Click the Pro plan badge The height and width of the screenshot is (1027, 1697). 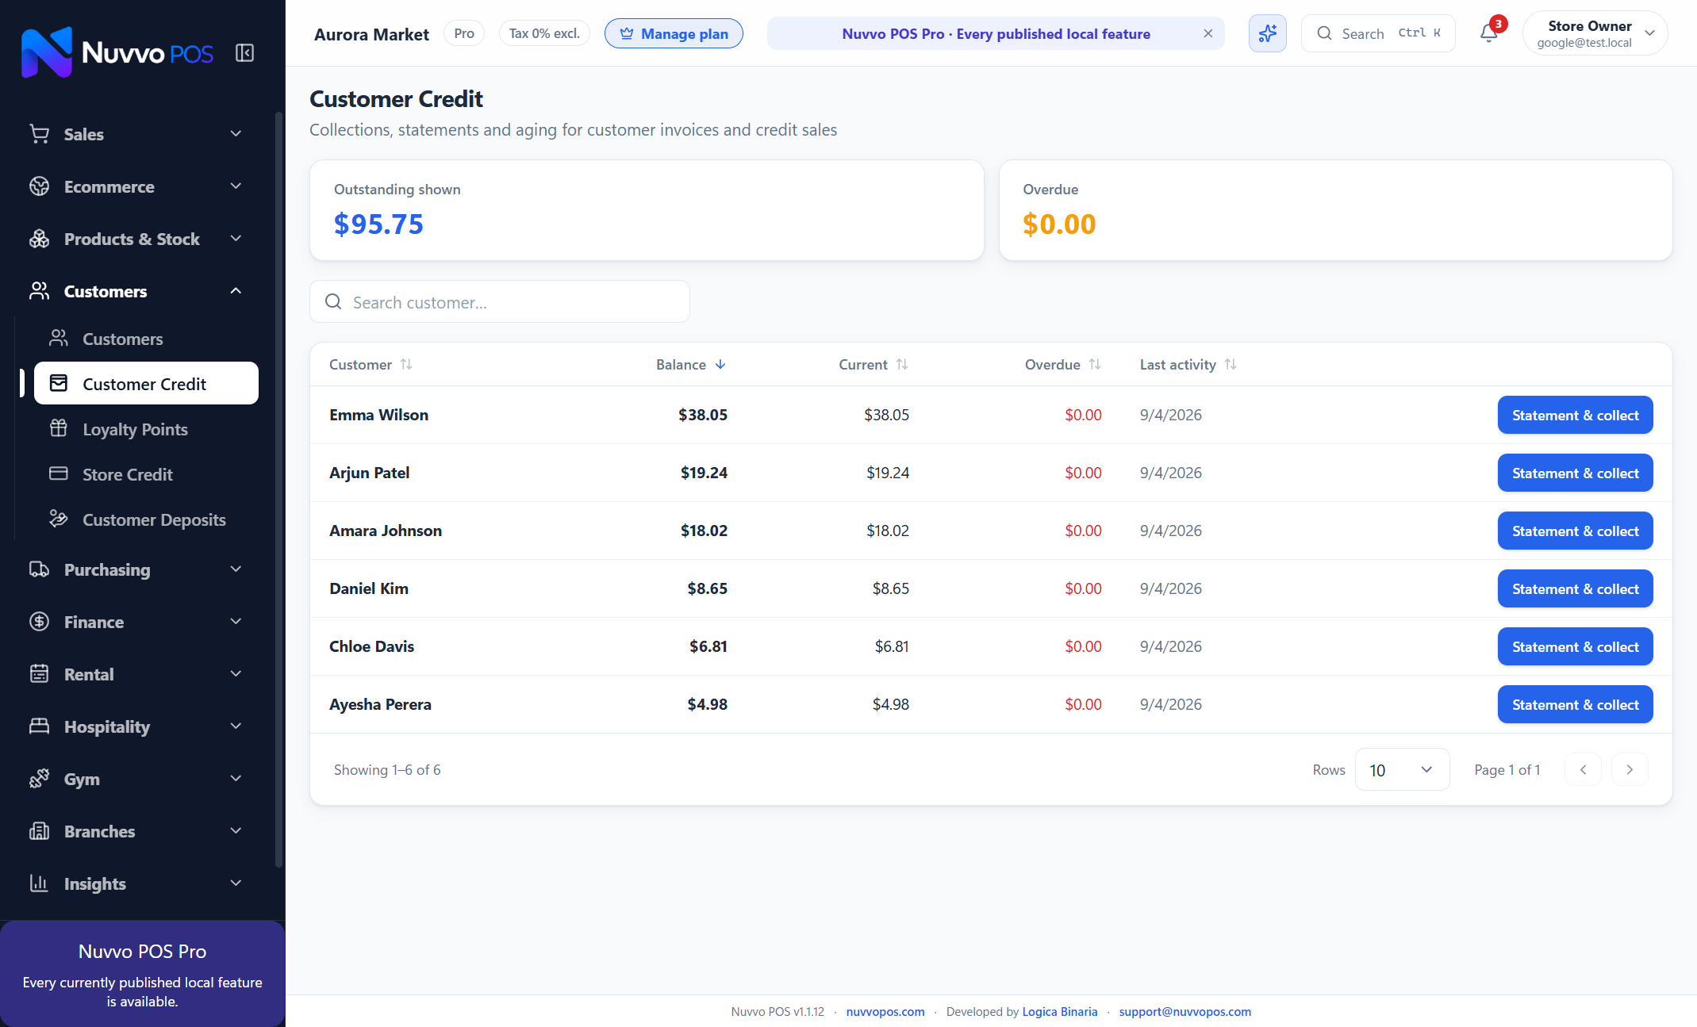[x=464, y=33]
